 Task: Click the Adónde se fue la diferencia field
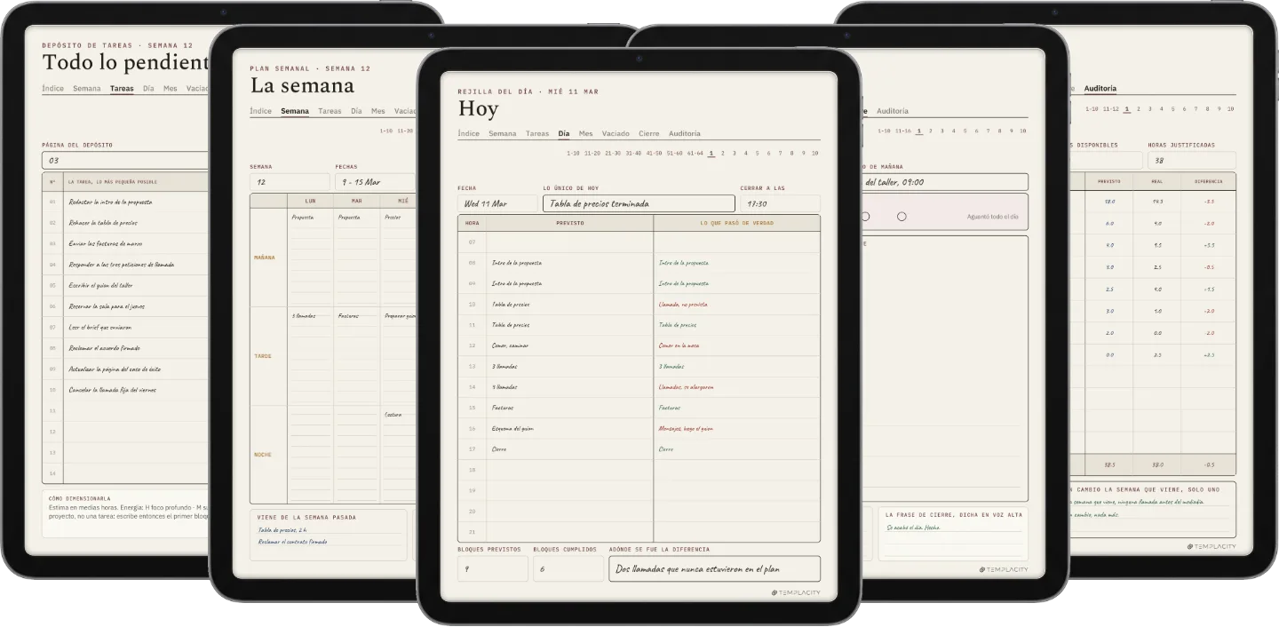(714, 569)
